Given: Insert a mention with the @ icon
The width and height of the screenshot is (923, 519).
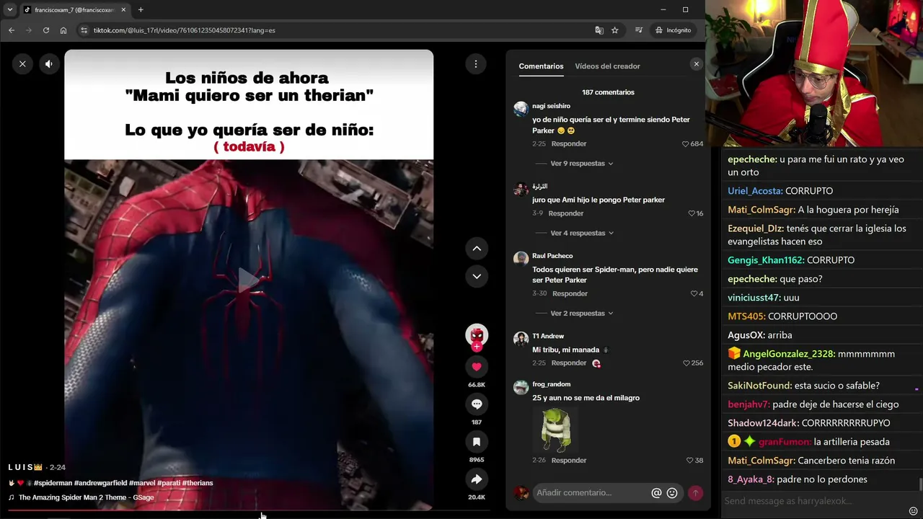Looking at the screenshot, I should [656, 493].
